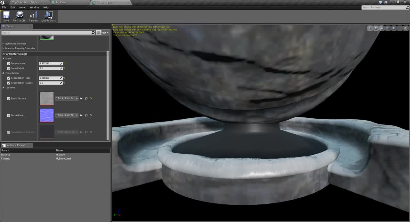Select M_Snow in Instance Parents list
This screenshot has width=410, height=222.
[60, 155]
